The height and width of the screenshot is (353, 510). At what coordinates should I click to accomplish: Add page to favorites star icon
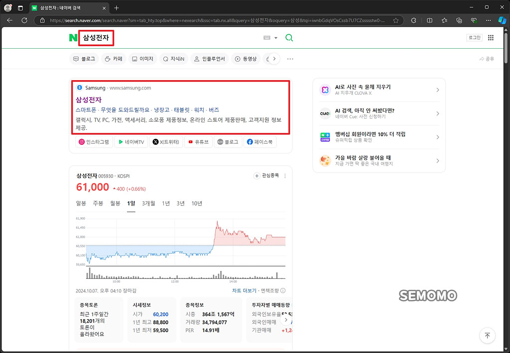click(395, 20)
